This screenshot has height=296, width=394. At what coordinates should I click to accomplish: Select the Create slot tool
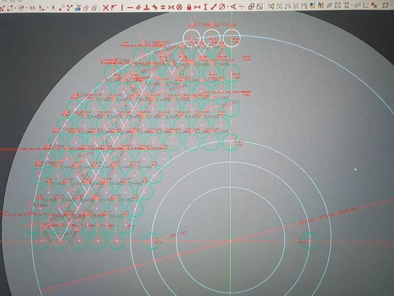click(x=32, y=8)
